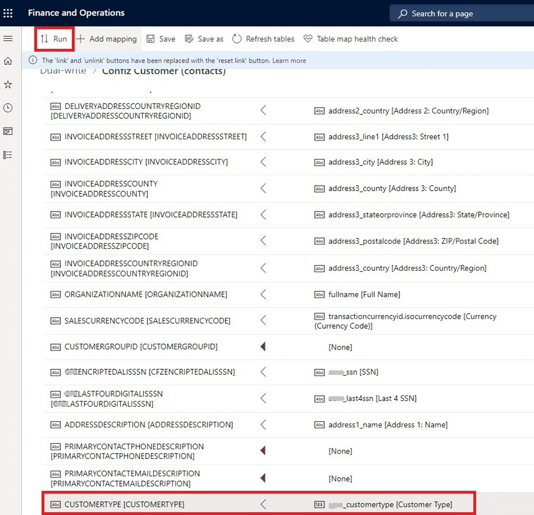
Task: Select CUSTOMERGROUPID source field
Action: (134, 347)
